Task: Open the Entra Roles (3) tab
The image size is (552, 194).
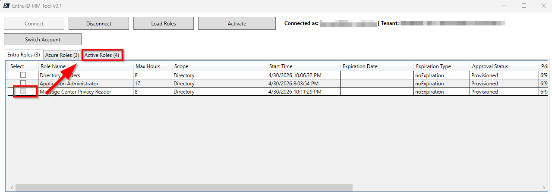Action: click(24, 55)
